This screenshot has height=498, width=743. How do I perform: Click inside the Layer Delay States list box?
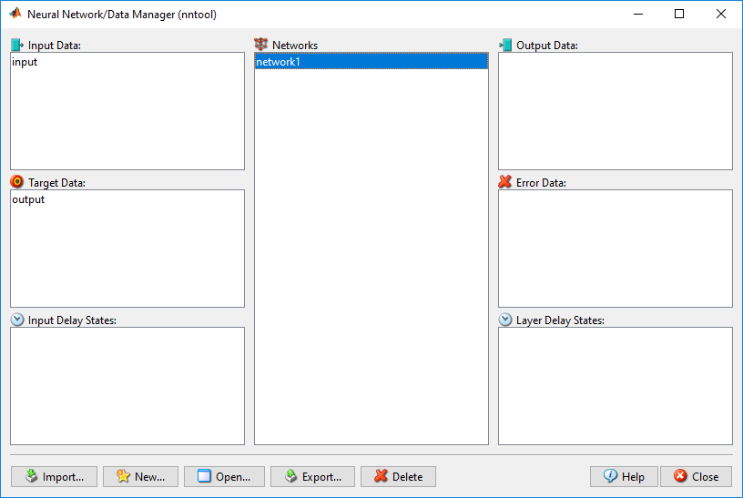tap(615, 386)
